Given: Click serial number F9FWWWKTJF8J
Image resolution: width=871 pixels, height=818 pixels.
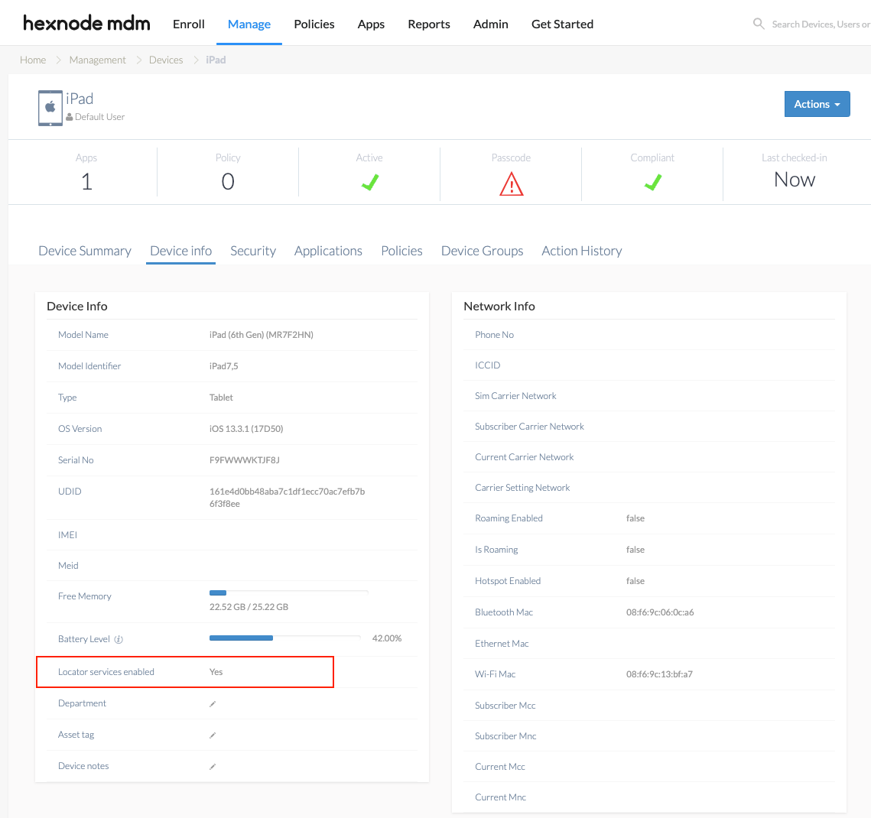Looking at the screenshot, I should 245,460.
